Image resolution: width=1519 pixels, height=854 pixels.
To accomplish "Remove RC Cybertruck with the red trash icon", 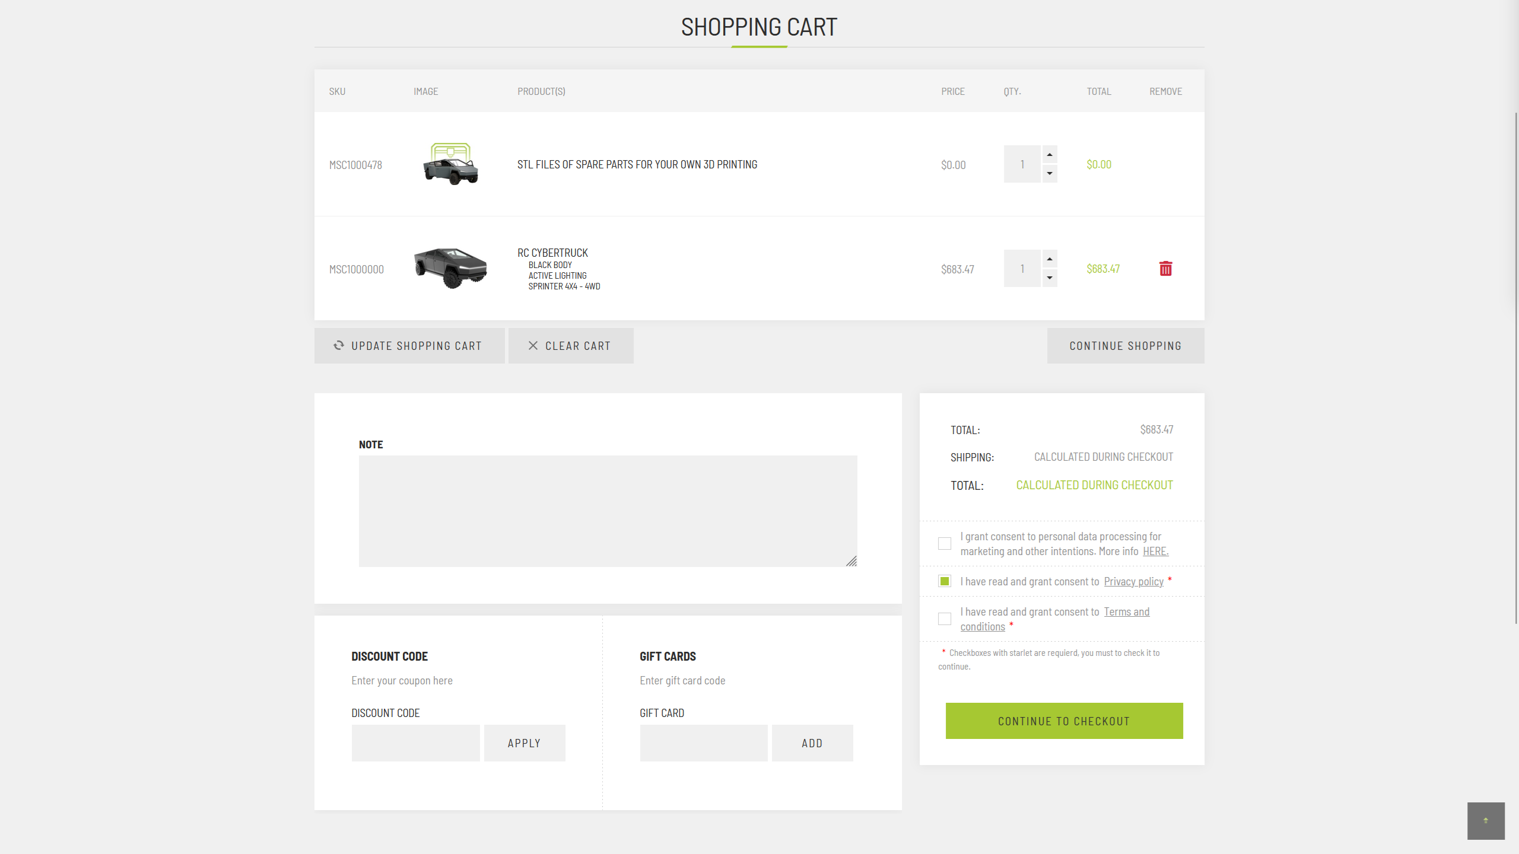I will (x=1165, y=269).
